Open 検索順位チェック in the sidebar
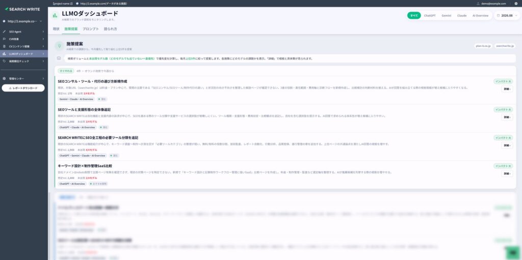Screen dimensions: 522x260 pyautogui.click(x=23, y=61)
